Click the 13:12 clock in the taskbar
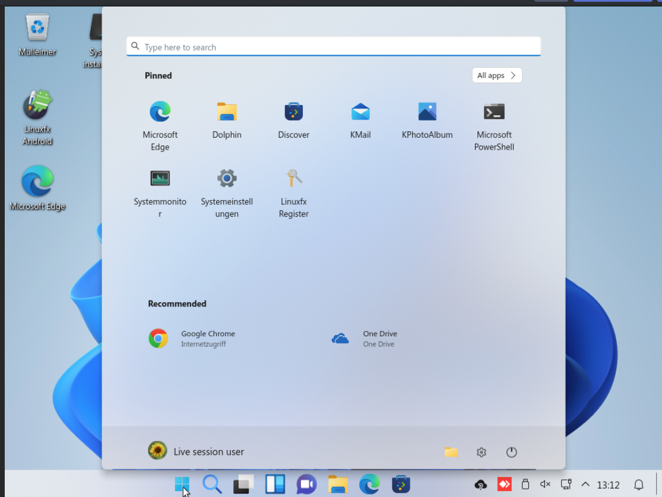 point(608,485)
